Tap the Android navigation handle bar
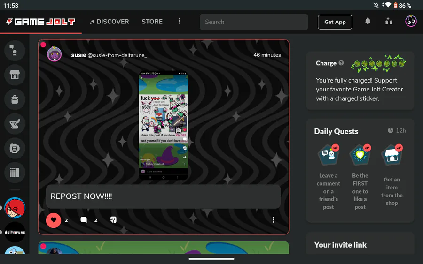 [211, 259]
